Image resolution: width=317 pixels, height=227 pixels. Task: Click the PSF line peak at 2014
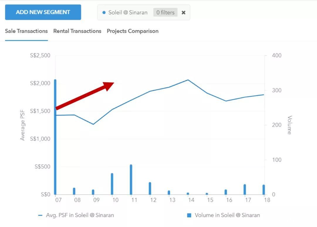click(x=188, y=80)
